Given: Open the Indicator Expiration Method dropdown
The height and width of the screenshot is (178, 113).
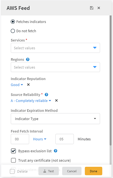Looking at the screenshot, I should click(55, 119).
